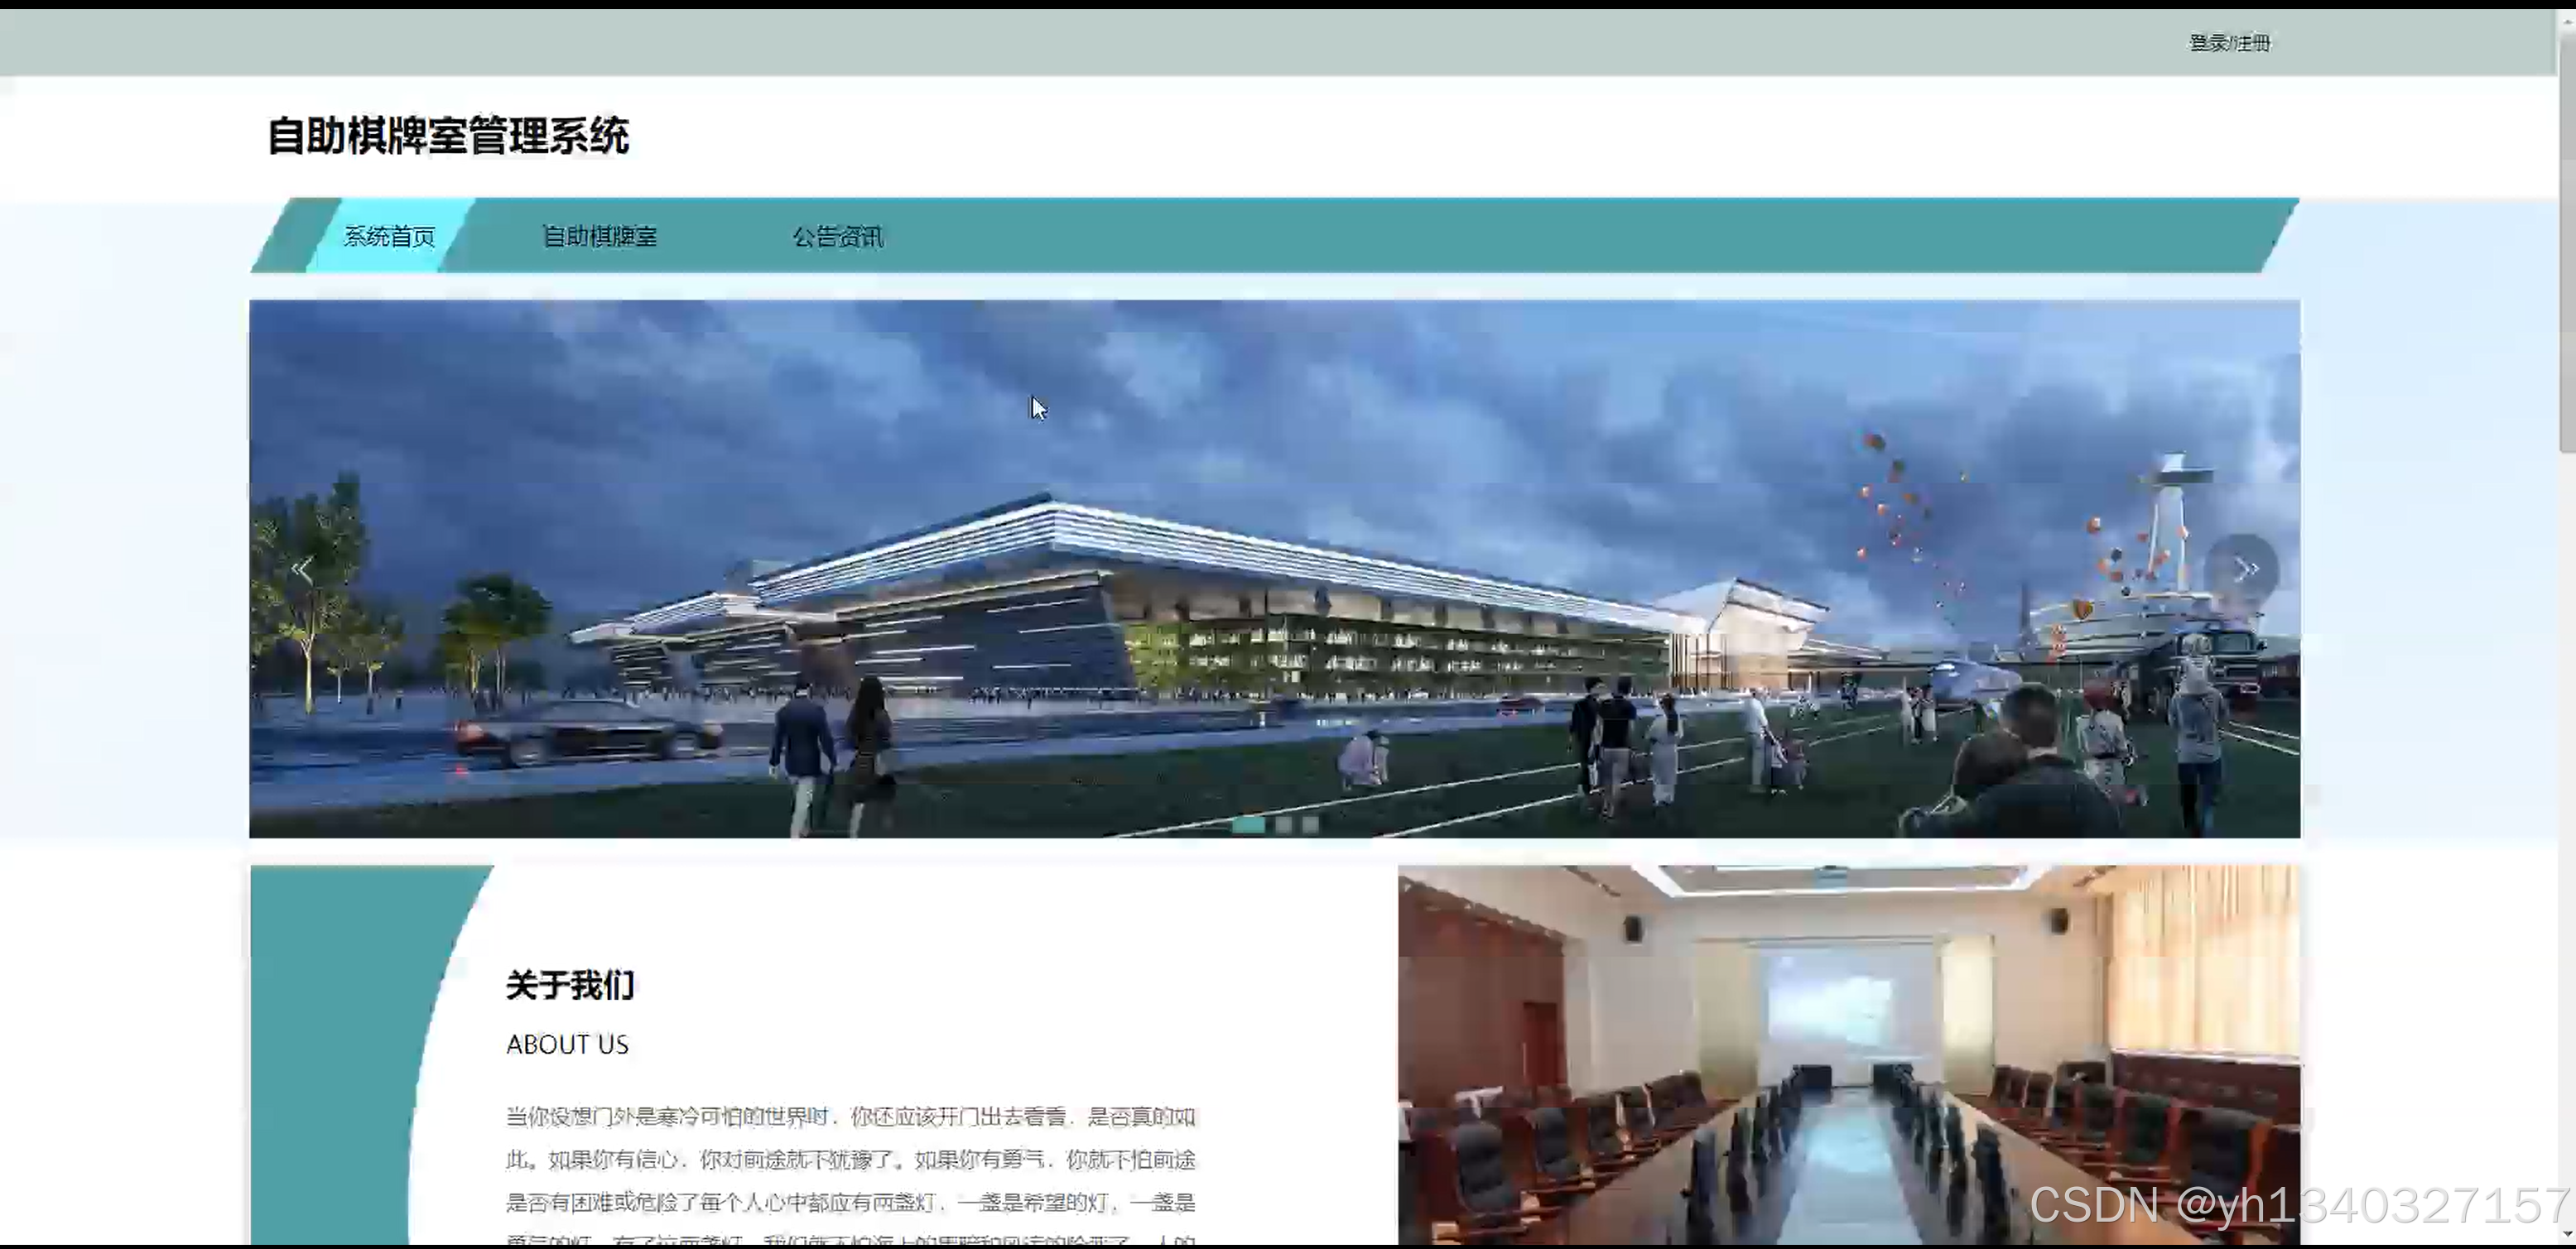Click the about-us paragraph text
The width and height of the screenshot is (2576, 1249).
(x=850, y=1160)
